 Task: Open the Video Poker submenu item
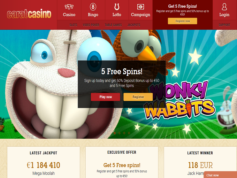coord(91,25)
